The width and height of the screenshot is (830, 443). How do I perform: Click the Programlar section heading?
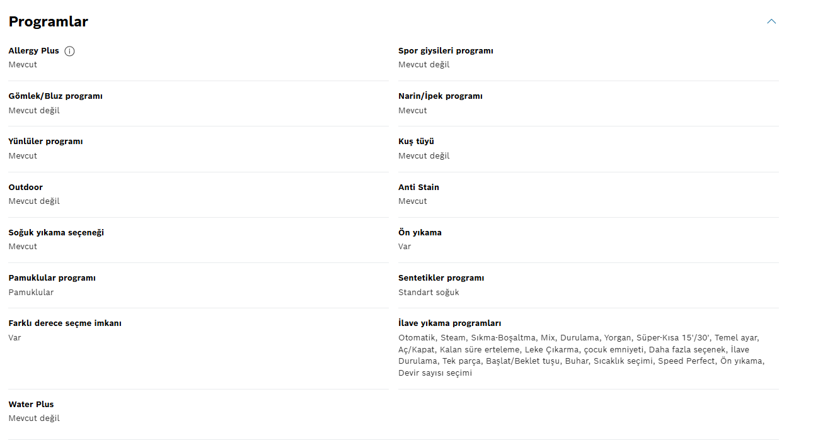point(49,21)
